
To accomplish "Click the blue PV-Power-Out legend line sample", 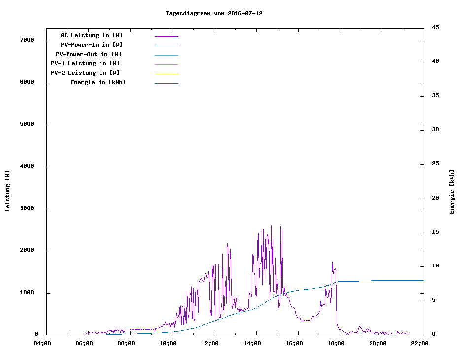I will click(166, 55).
